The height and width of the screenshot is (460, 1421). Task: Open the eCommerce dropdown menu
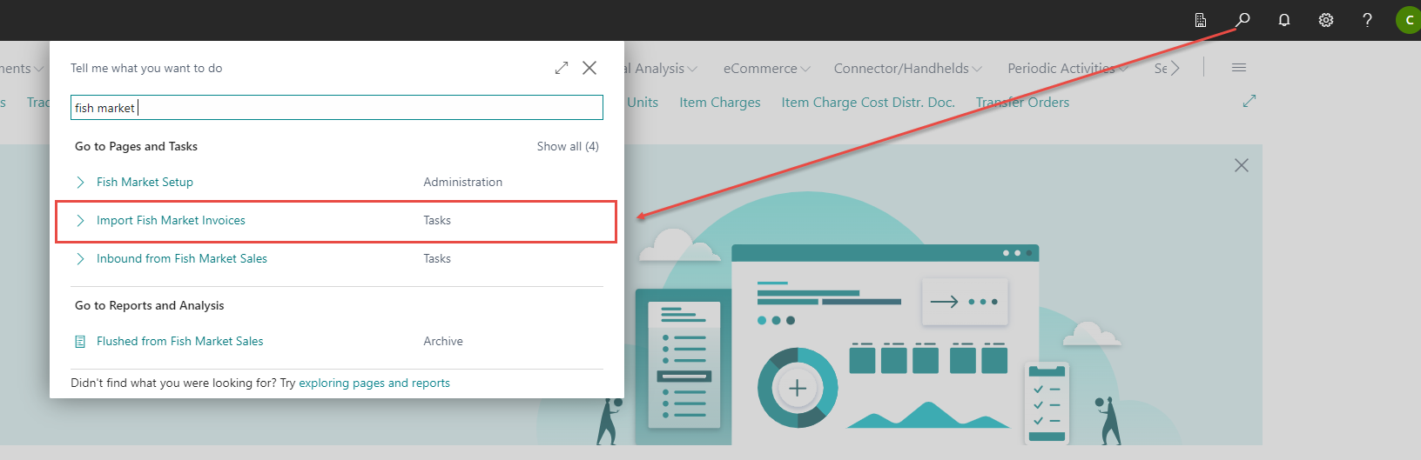point(766,68)
